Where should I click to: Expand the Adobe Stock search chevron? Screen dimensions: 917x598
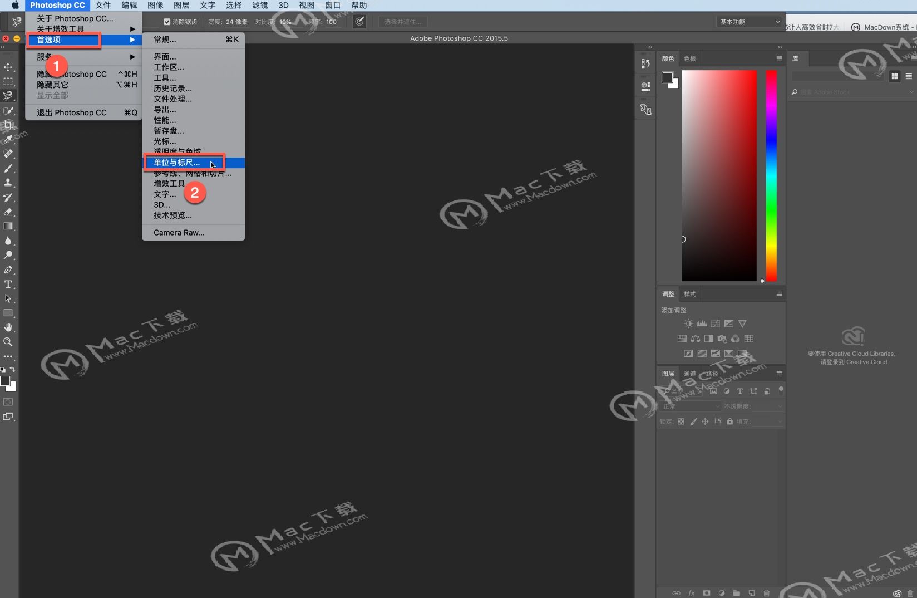coord(911,92)
